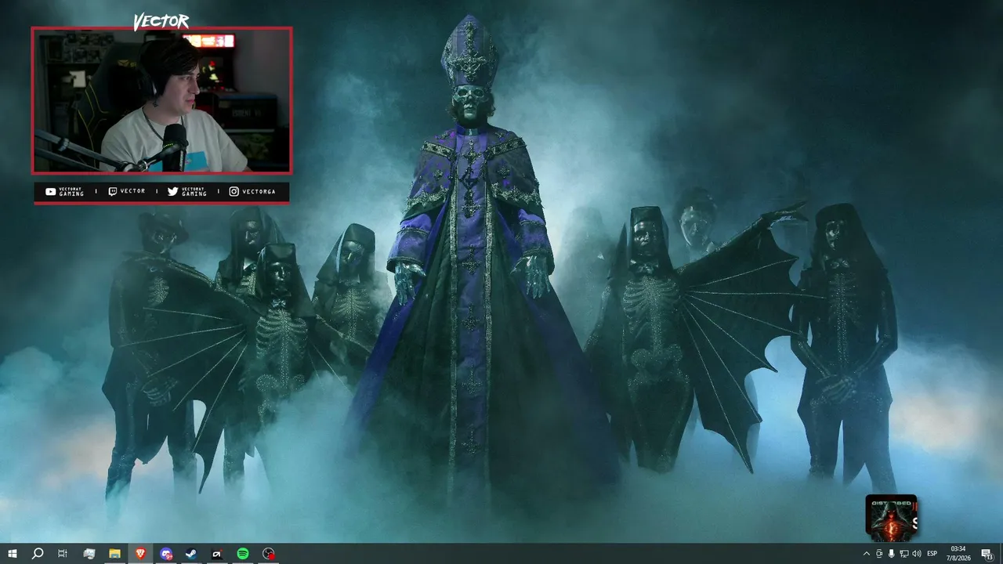Screen dimensions: 1003x564
Task: Open OBS Studio recording icon in taskbar
Action: point(269,554)
